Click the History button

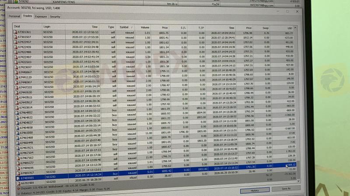point(255,190)
